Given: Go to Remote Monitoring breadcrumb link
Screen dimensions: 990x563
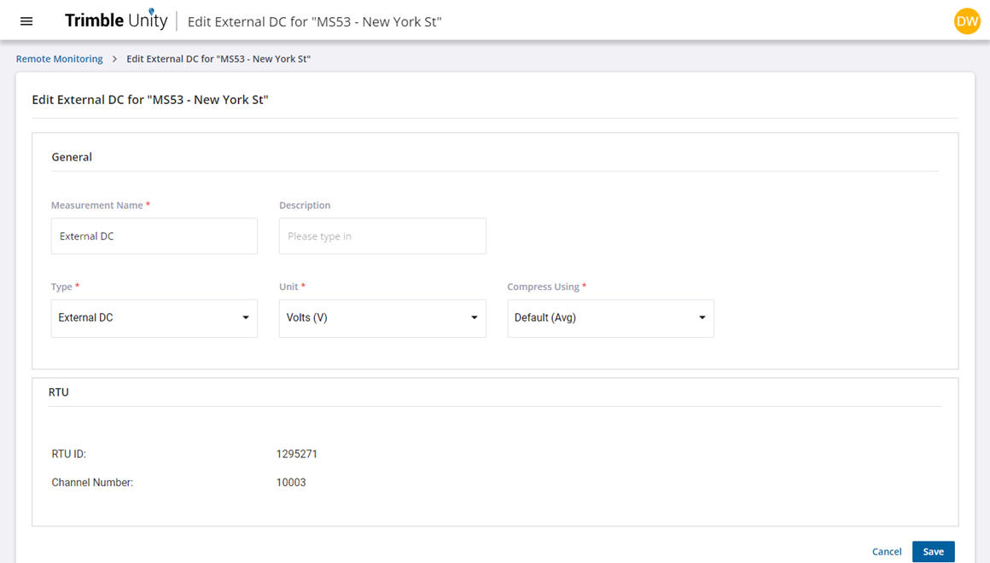Looking at the screenshot, I should (60, 59).
